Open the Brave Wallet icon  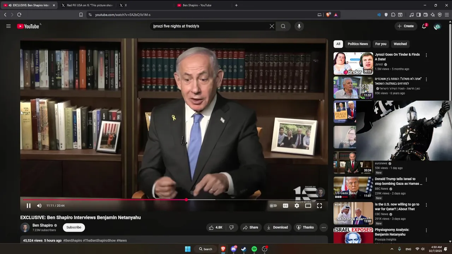[x=426, y=15]
